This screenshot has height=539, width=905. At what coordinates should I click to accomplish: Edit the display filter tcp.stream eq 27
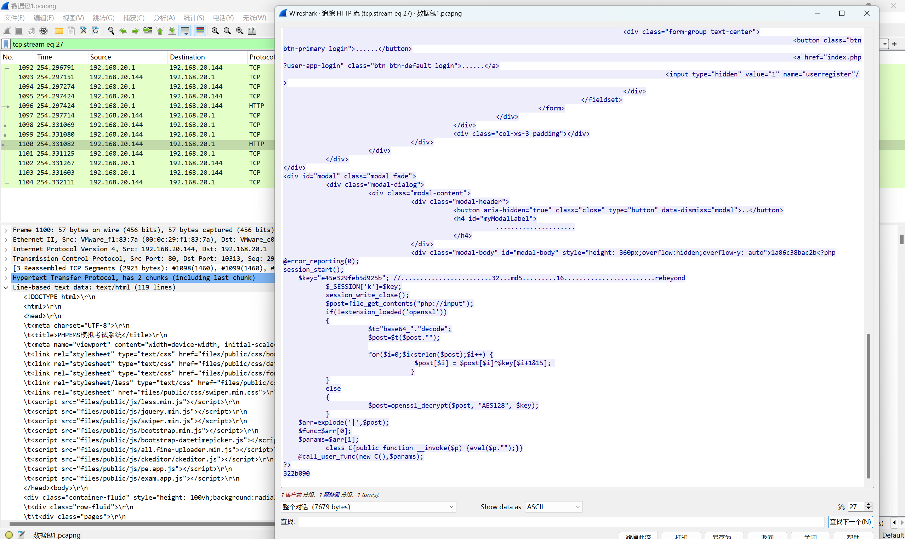[x=142, y=44]
